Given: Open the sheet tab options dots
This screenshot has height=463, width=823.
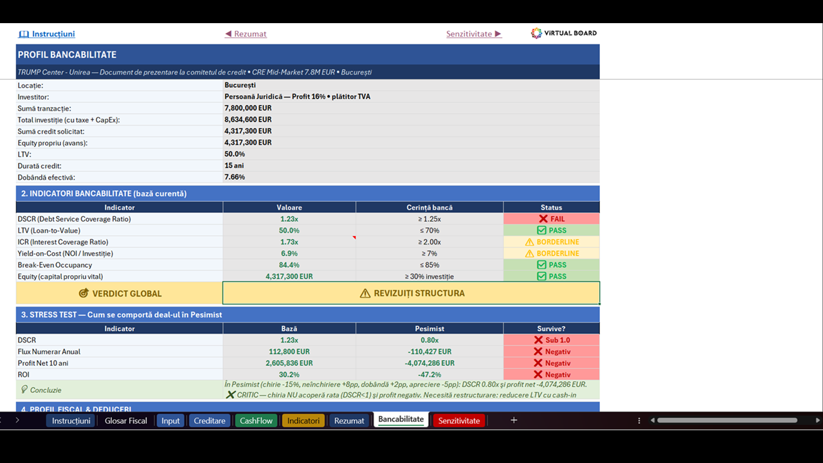Looking at the screenshot, I should click(x=639, y=421).
